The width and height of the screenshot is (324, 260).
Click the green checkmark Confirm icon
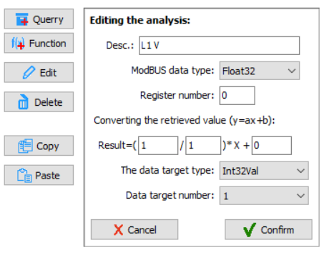(x=250, y=230)
